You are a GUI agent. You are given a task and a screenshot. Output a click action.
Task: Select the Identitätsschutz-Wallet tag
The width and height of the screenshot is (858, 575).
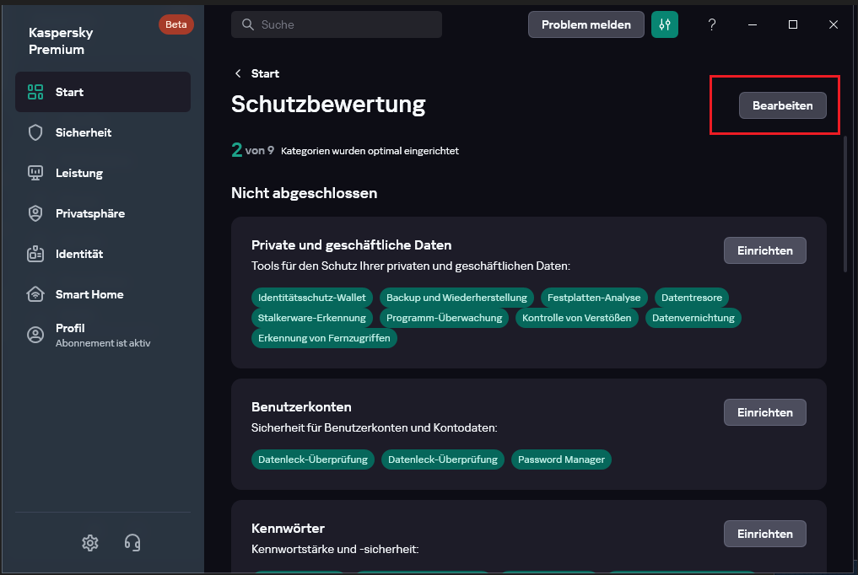point(312,298)
